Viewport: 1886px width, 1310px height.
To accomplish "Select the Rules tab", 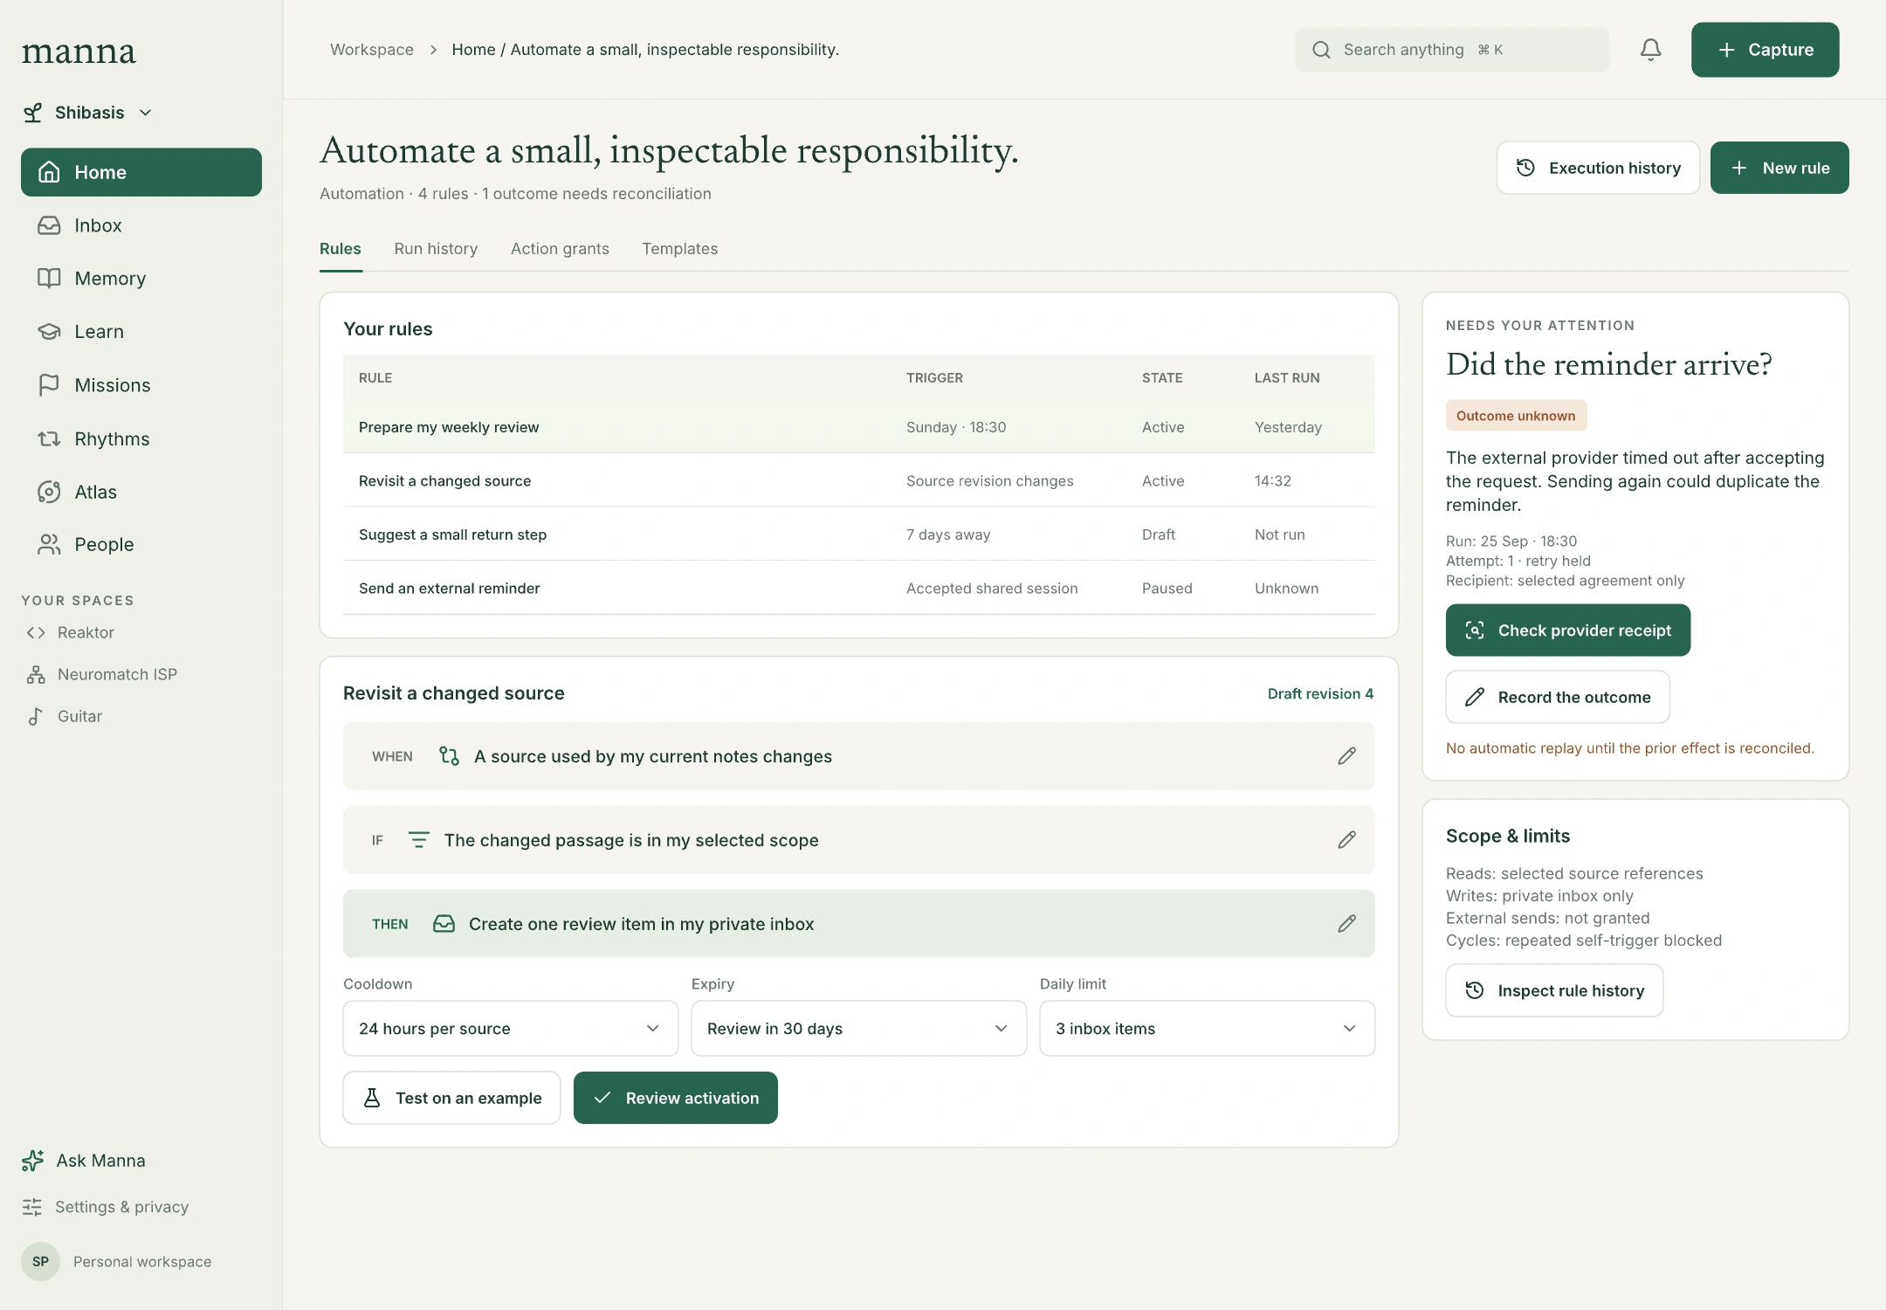I will coord(340,249).
